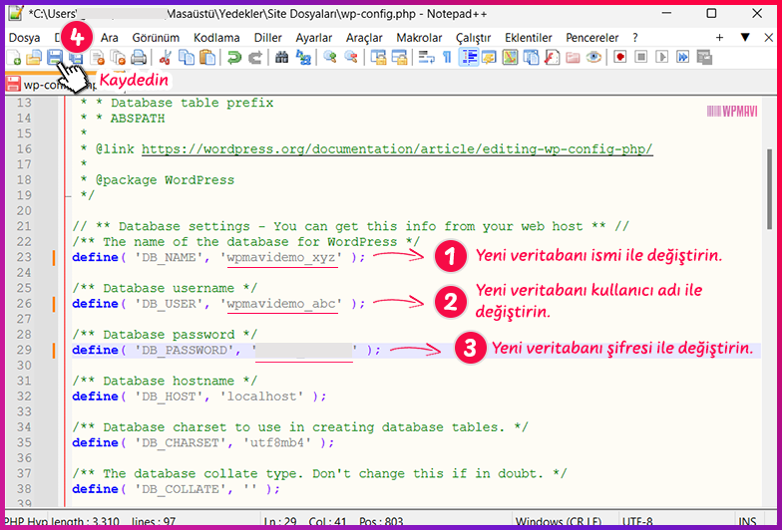Toggle word wrap in the toolbar
The image size is (782, 530).
point(426,58)
